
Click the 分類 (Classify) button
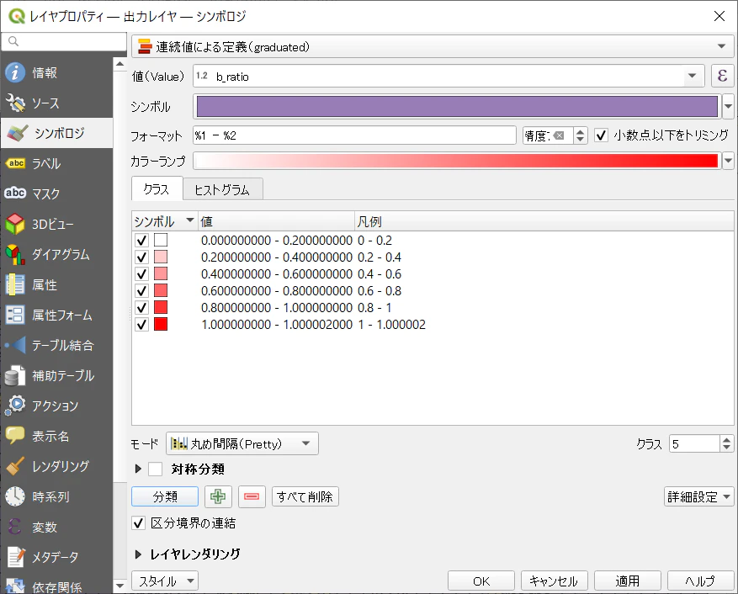point(165,496)
